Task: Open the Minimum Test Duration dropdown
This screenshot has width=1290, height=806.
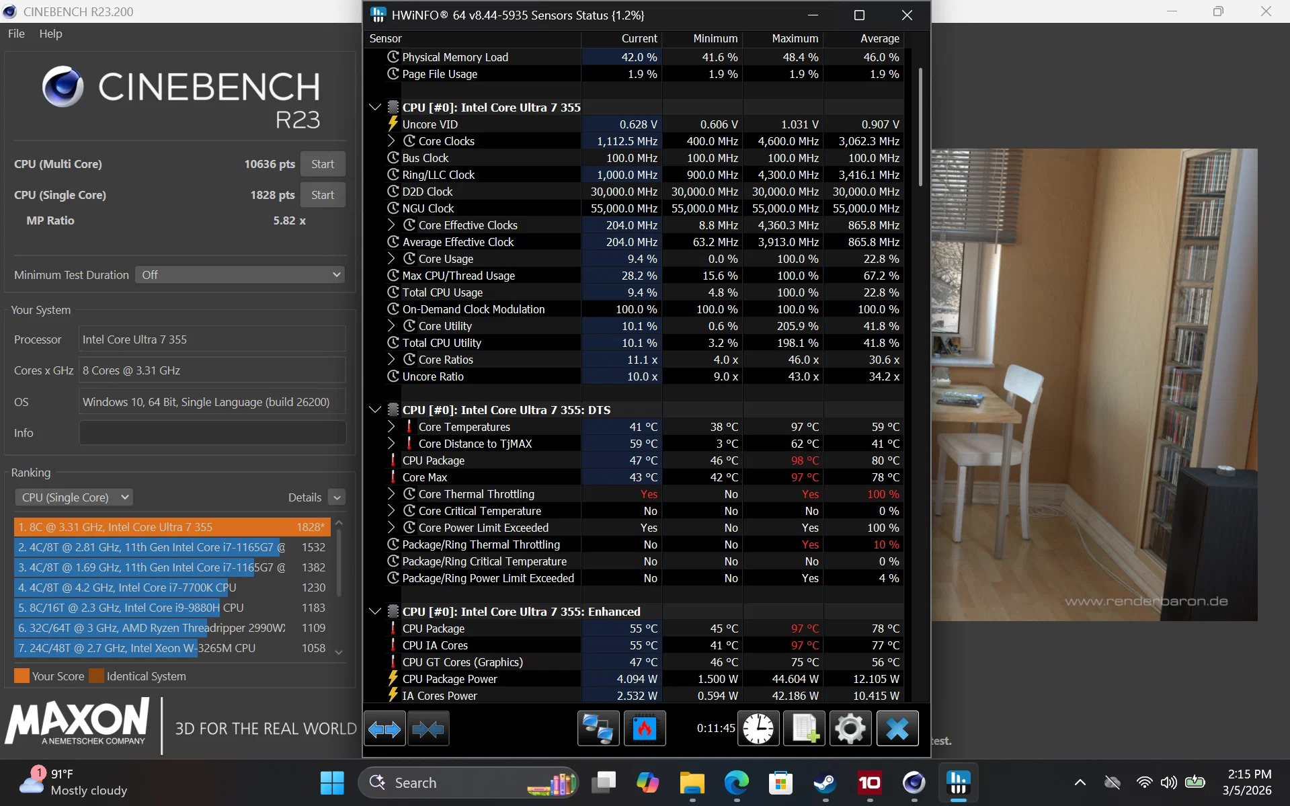Action: coord(240,275)
